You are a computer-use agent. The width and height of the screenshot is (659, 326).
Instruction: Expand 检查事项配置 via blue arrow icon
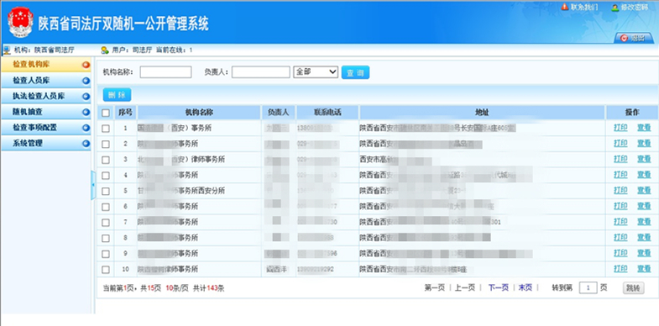(x=86, y=128)
